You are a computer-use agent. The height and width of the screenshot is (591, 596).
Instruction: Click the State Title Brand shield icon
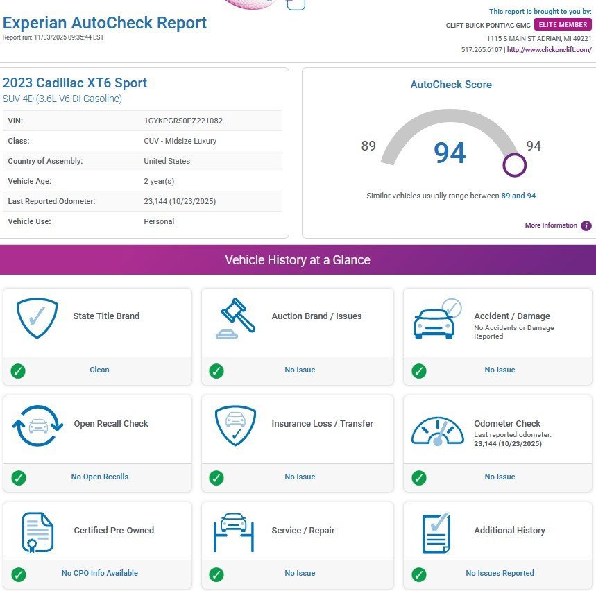(37, 318)
